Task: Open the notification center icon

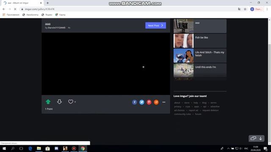Action: coord(265,148)
